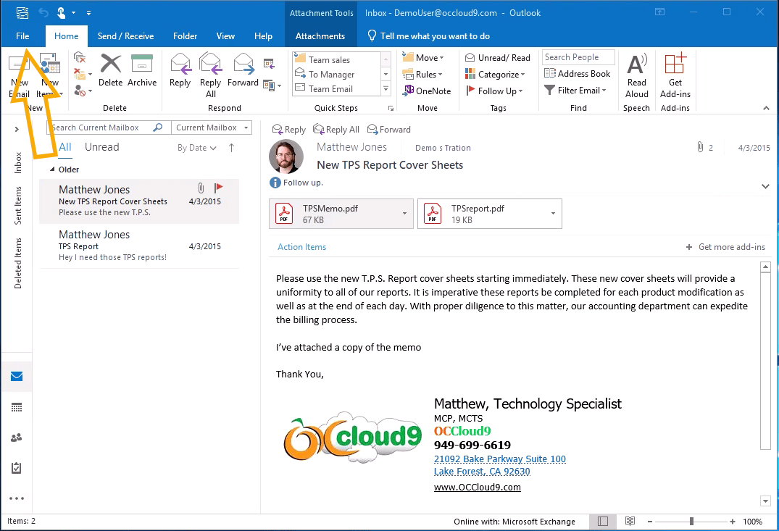Collapse the Older group
Image resolution: width=779 pixels, height=531 pixels.
[52, 170]
